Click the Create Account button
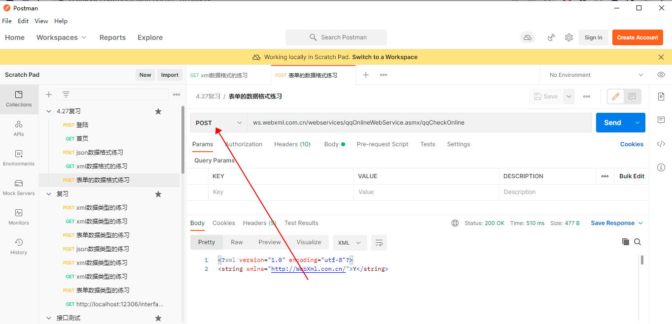Image resolution: width=672 pixels, height=324 pixels. coord(637,37)
